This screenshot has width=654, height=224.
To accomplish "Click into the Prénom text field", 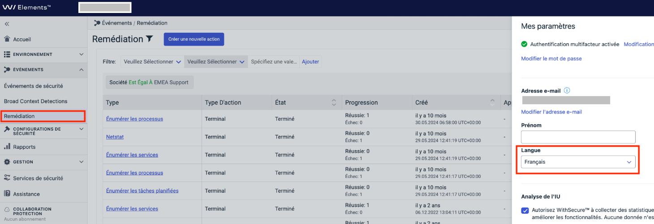I will (578, 137).
